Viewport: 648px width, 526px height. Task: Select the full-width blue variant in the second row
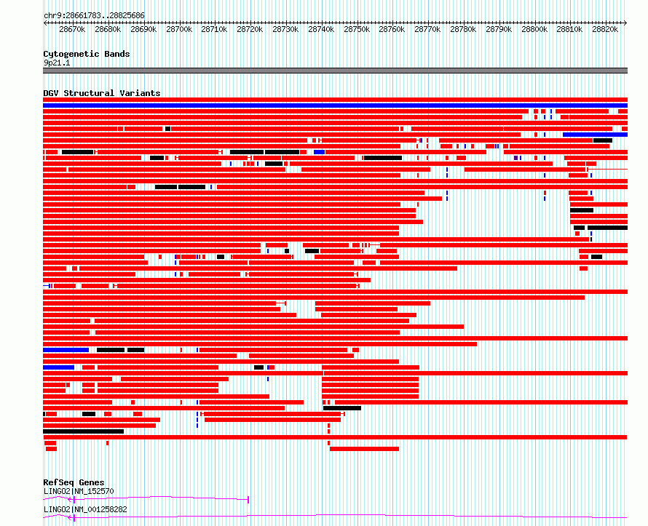tap(335, 105)
